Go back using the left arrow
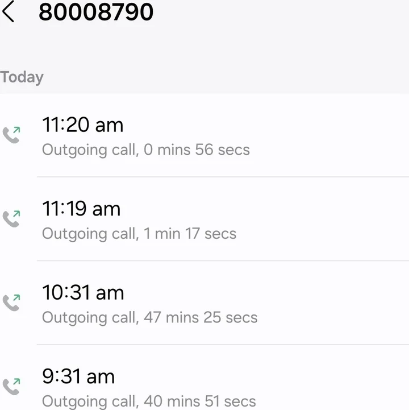This screenshot has width=409, height=410. click(x=9, y=12)
